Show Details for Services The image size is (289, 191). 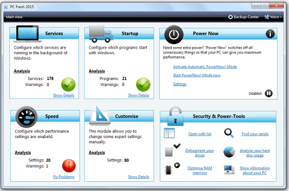[x=64, y=95]
